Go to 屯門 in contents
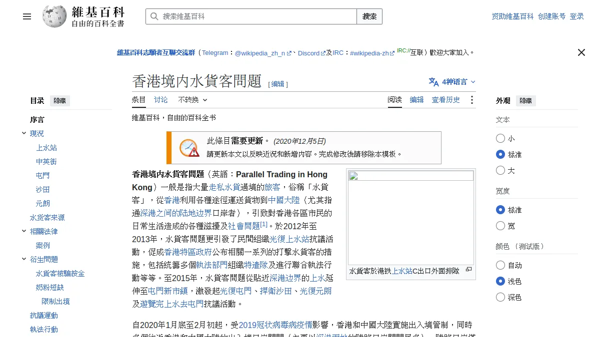This screenshot has width=600, height=337. click(x=43, y=176)
